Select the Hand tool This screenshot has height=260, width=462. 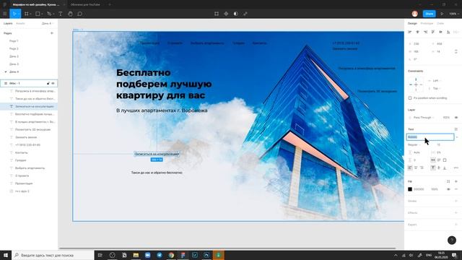tap(70, 14)
